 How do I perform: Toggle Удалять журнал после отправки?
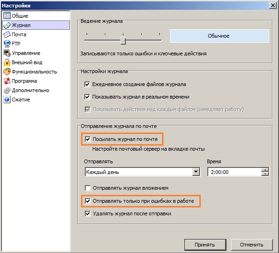click(x=88, y=213)
